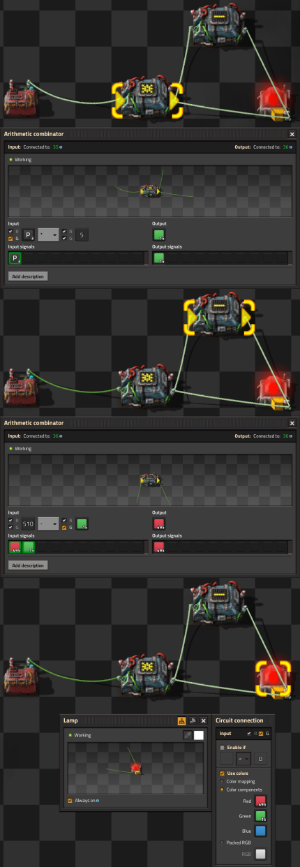Viewport: 300px width, 867px height.
Task: Click the green second operand signal showing 15
Action: [82, 524]
